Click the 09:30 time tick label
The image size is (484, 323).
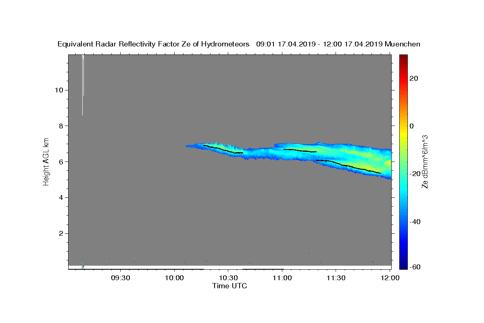pyautogui.click(x=121, y=278)
